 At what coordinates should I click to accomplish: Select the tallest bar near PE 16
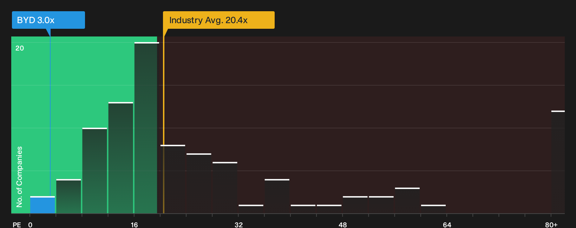[x=146, y=128]
